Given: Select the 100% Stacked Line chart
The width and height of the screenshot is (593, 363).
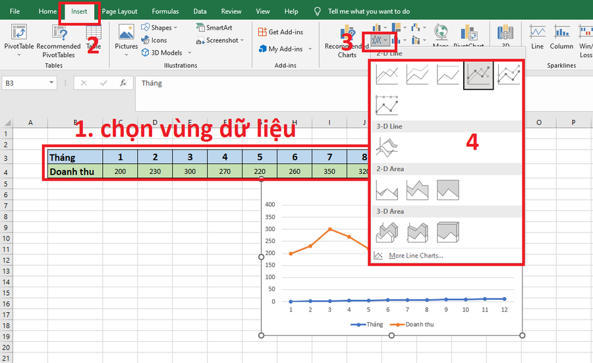Looking at the screenshot, I should [x=448, y=74].
